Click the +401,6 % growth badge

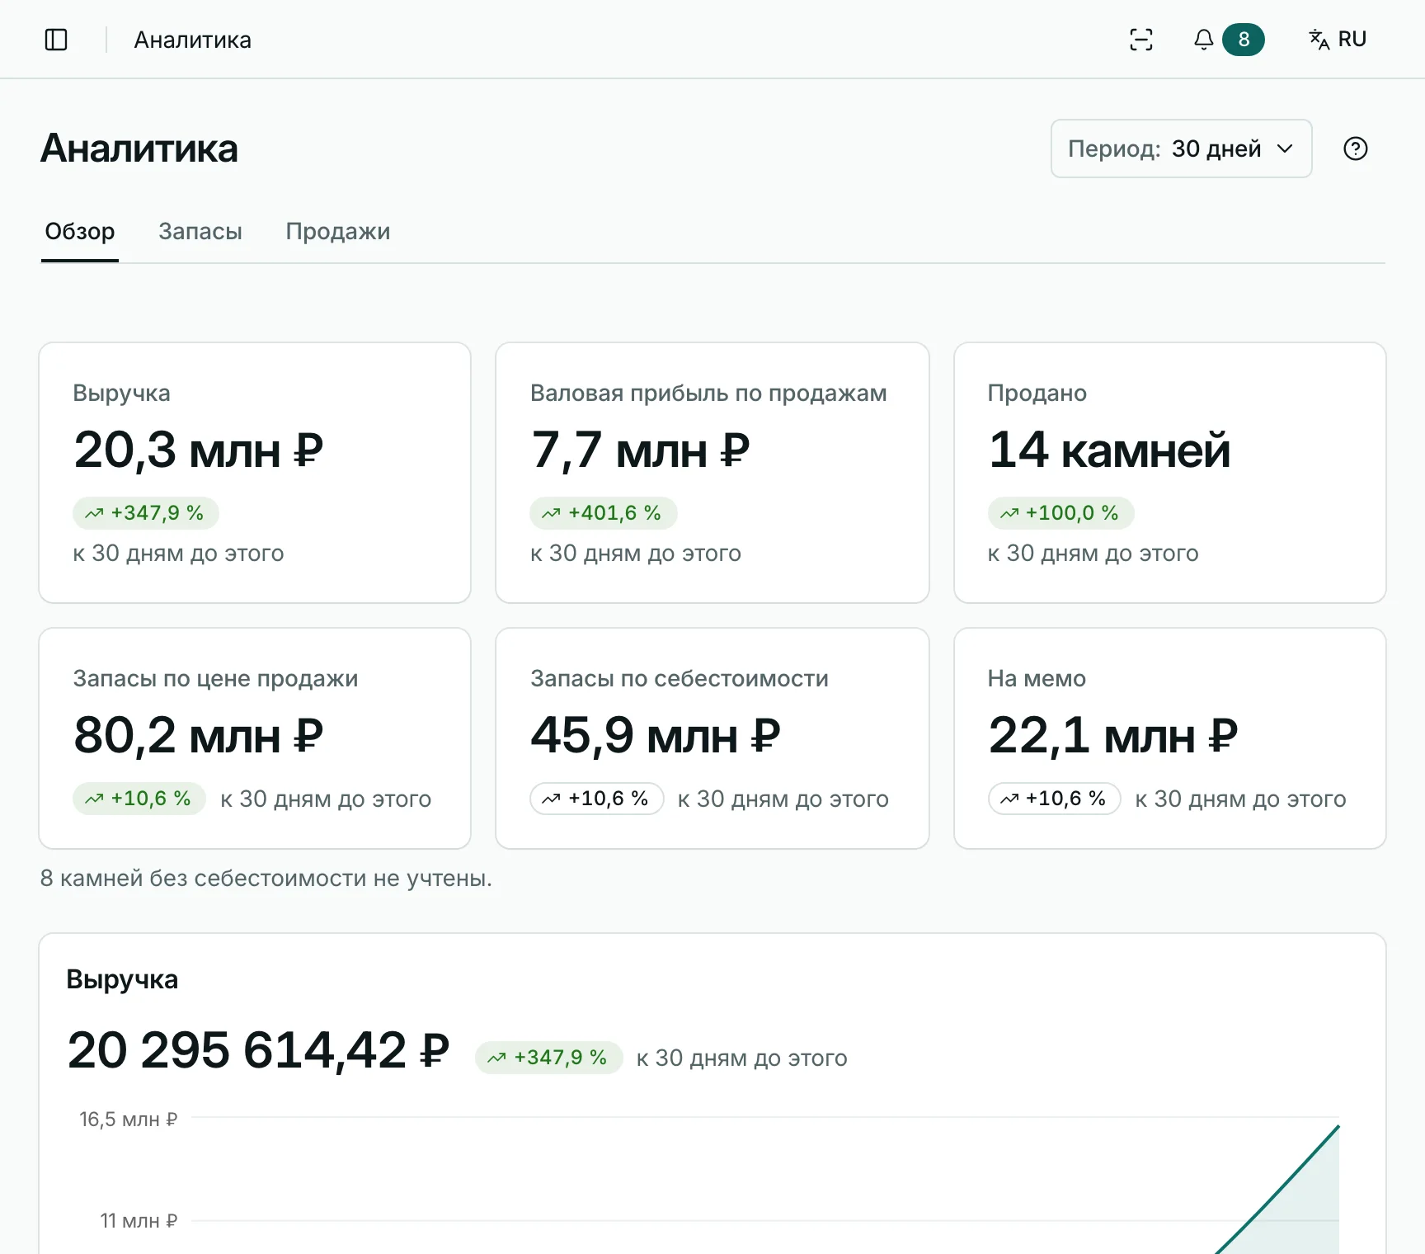(603, 513)
